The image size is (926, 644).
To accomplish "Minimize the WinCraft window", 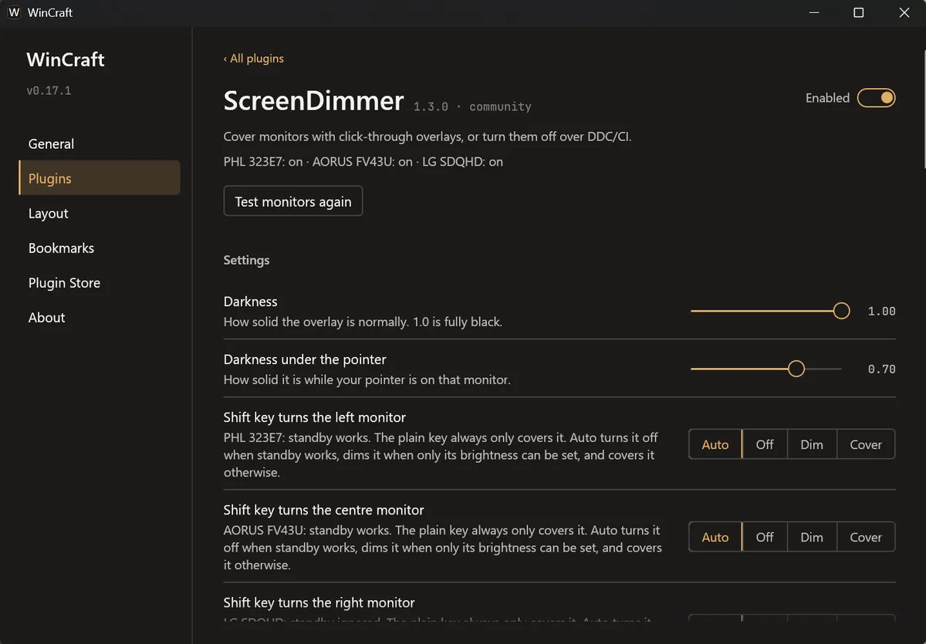I will tap(813, 13).
